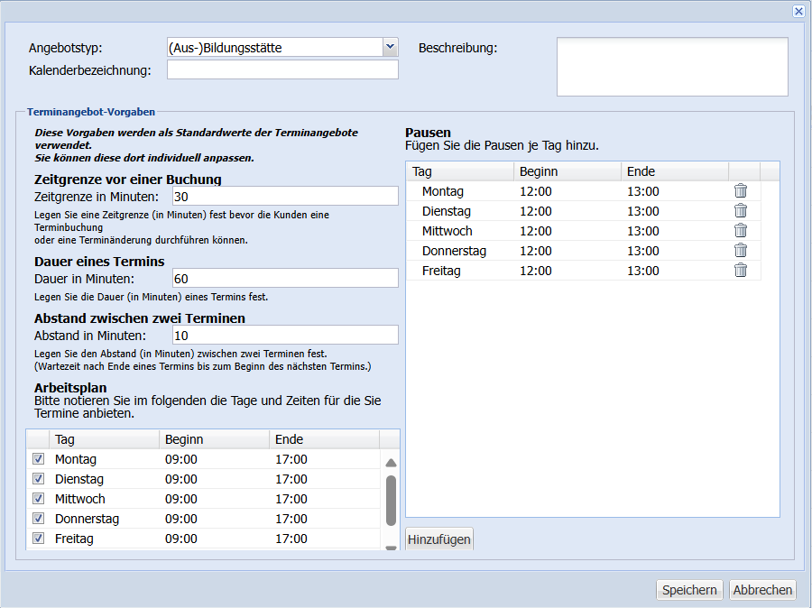
Task: Remove the Mittwoch pause via trash icon
Action: coord(741,231)
